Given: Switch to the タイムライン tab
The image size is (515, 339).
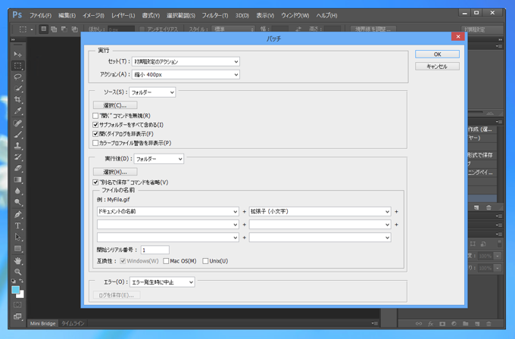Looking at the screenshot, I should (73, 324).
